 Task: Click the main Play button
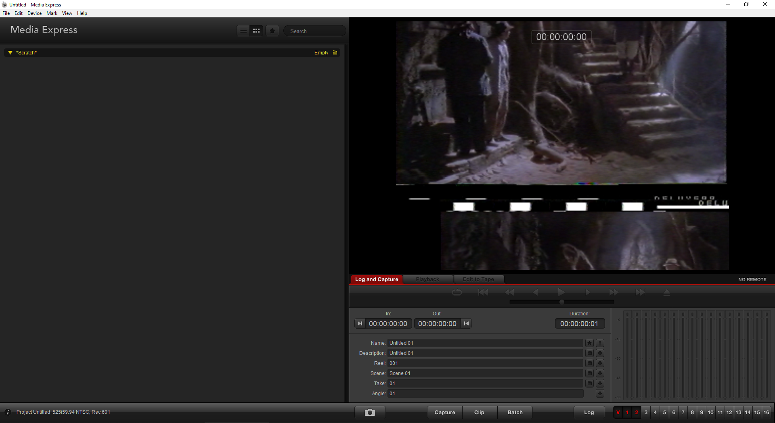(561, 292)
